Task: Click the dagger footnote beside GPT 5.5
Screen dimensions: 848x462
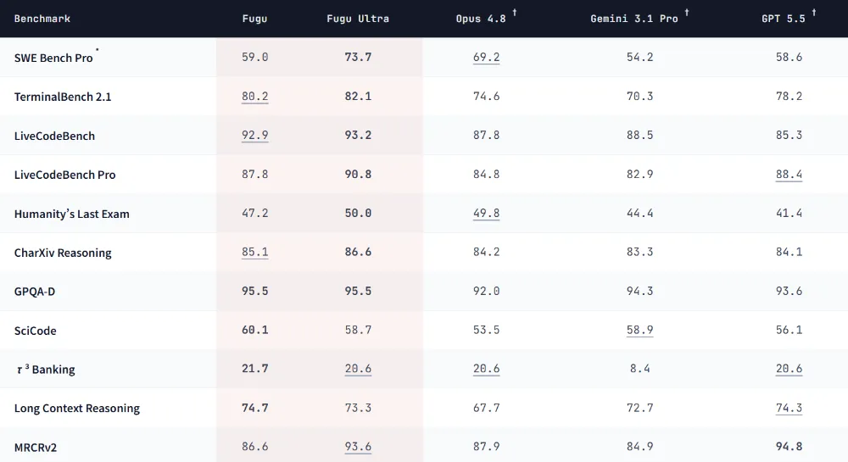Action: tap(813, 13)
